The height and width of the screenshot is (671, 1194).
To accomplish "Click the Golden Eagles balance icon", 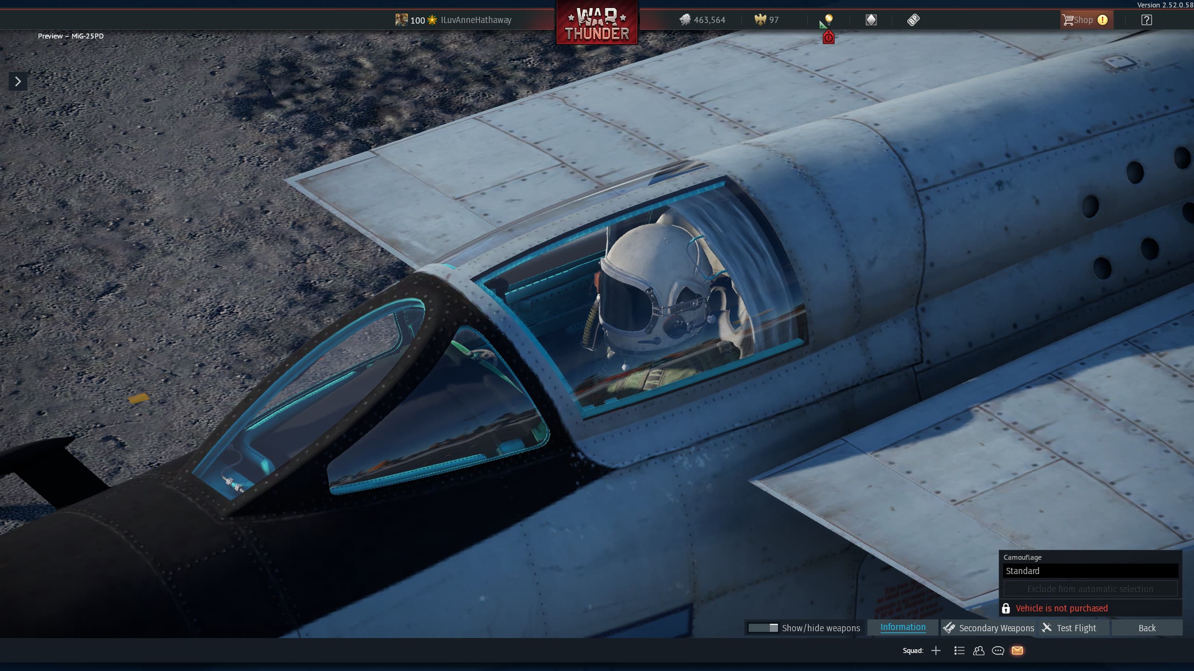I will (760, 20).
